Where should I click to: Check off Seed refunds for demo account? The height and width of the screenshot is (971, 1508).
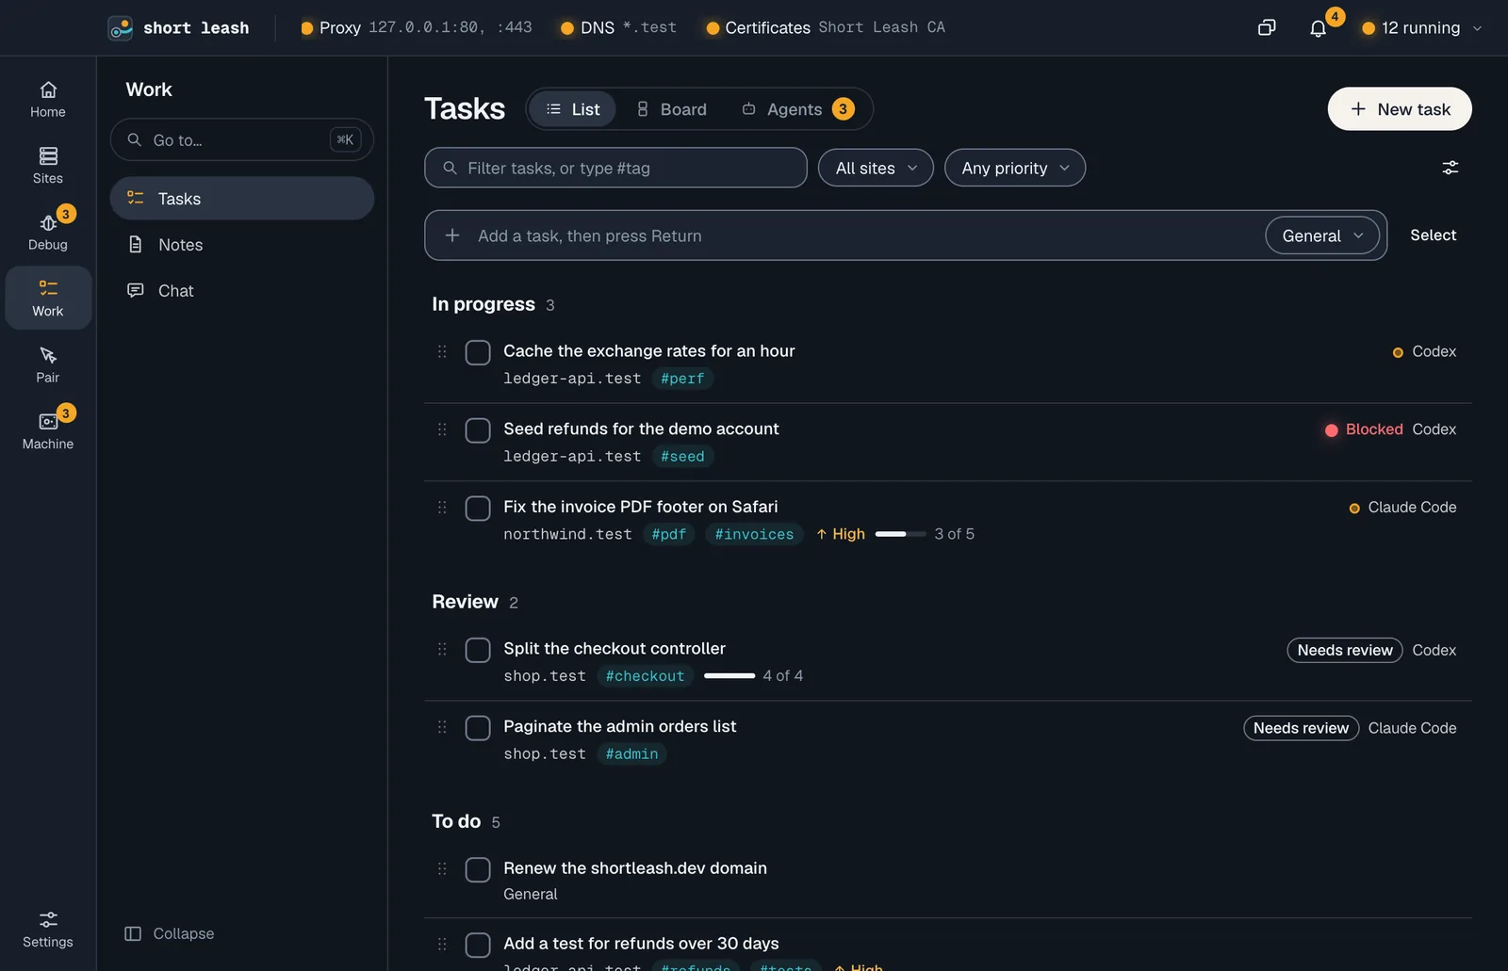[478, 430]
